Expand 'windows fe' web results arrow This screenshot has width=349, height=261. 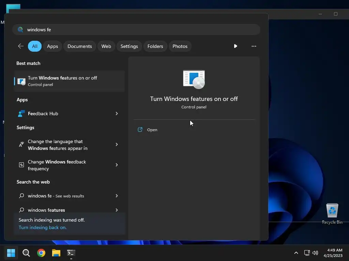[x=117, y=196]
